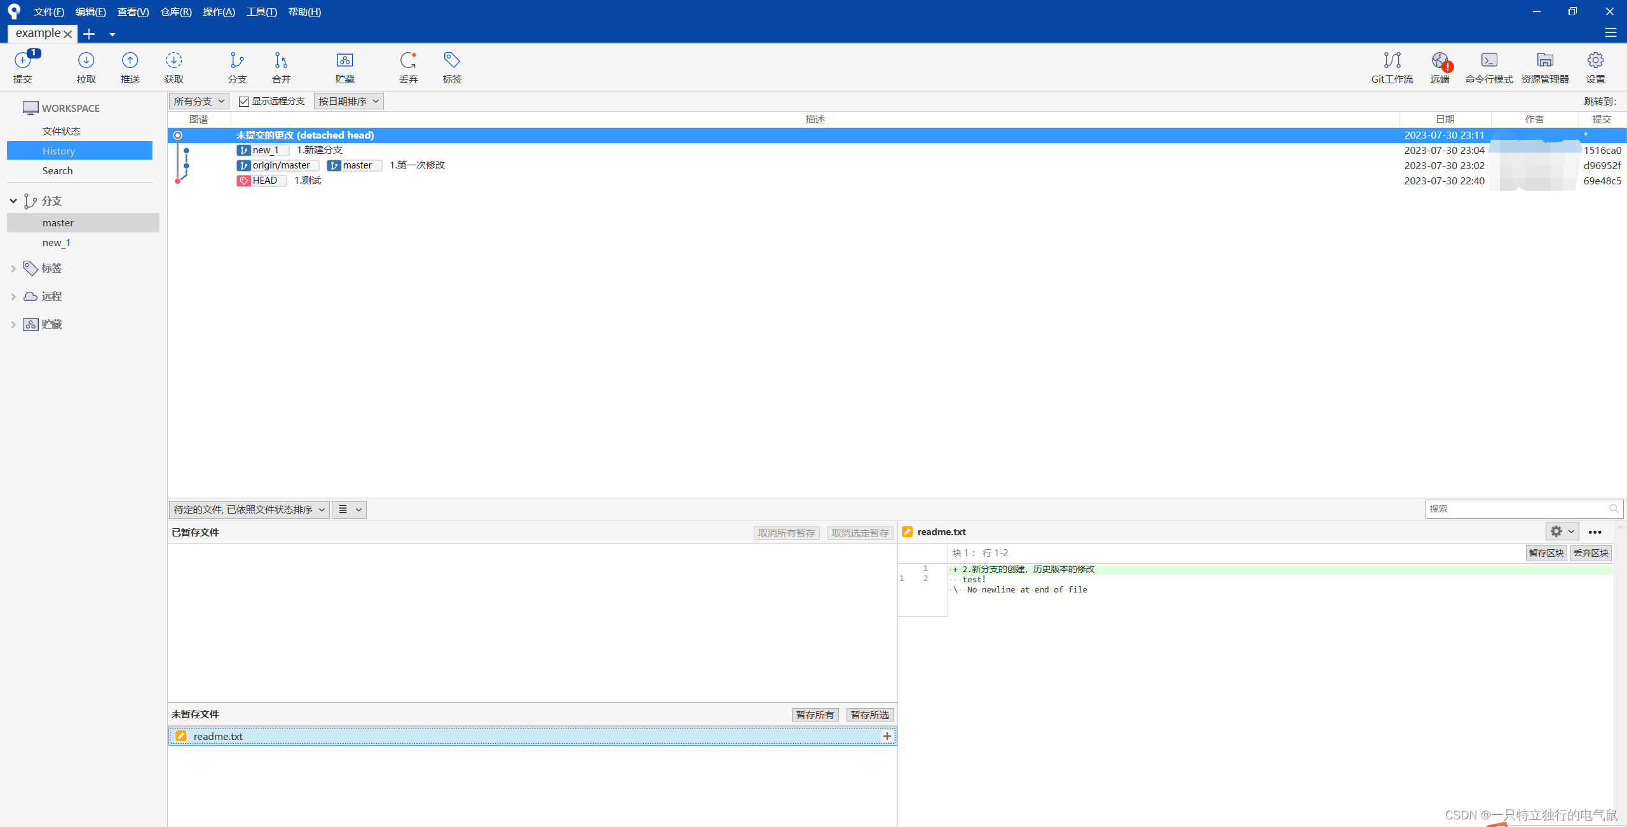Open the 查看(V) menu
The width and height of the screenshot is (1627, 827).
point(133,12)
